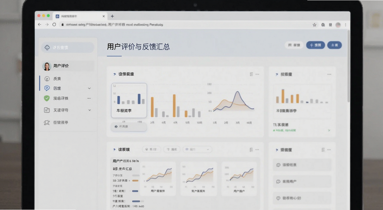Image resolution: width=383 pixels, height=210 pixels.
Task: Open the ellipsis menu on the bar-and-line chart card
Action: pos(257,74)
